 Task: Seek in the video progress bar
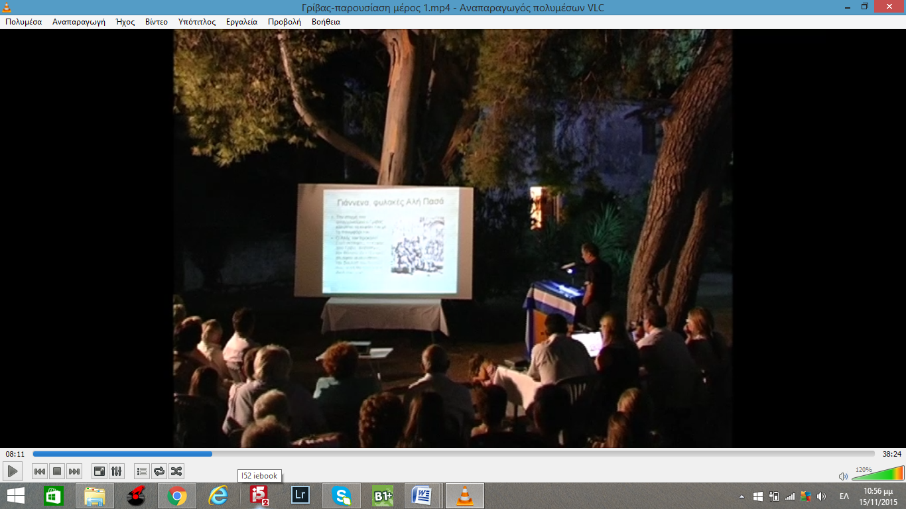pos(454,454)
